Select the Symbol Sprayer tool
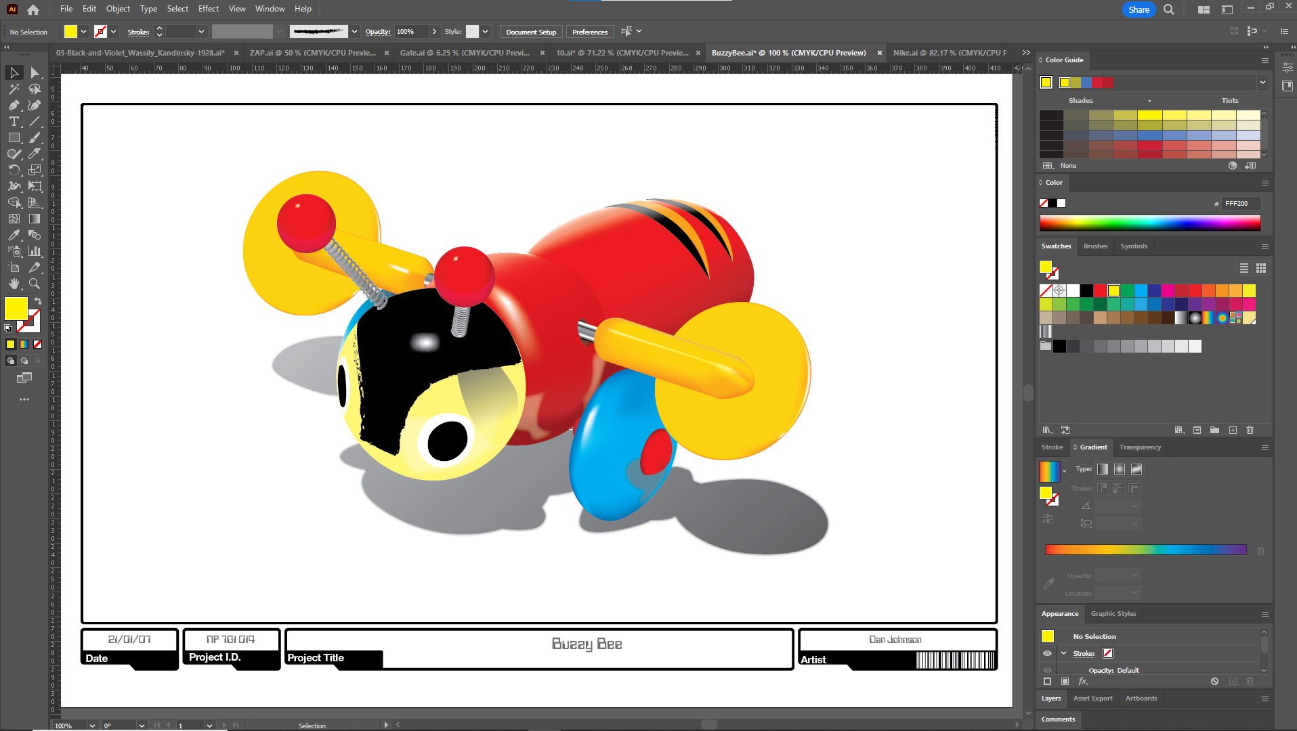Image resolution: width=1297 pixels, height=731 pixels. tap(14, 251)
